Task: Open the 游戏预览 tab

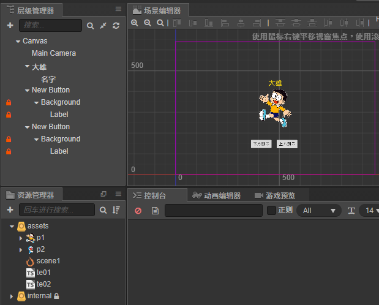Action: (275, 195)
